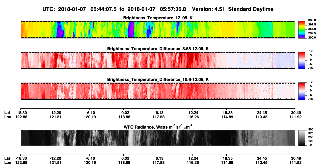Click the grayscale colorbar for WFC Radiance
328x168 pixels.
pyautogui.click(x=302, y=138)
